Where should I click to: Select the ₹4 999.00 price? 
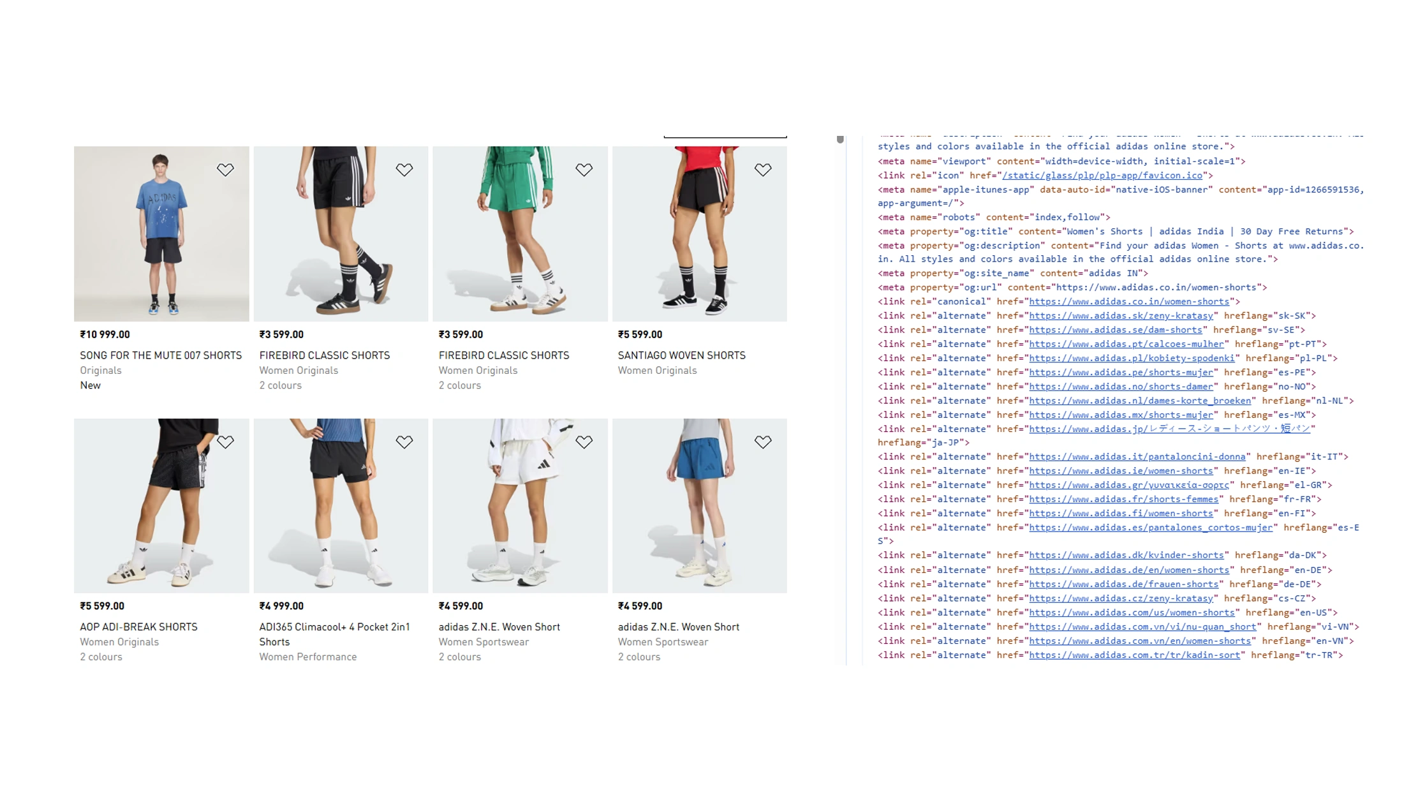tap(281, 606)
